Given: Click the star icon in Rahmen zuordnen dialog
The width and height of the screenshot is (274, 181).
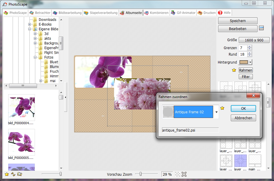Looking at the screenshot, I should click(222, 108).
